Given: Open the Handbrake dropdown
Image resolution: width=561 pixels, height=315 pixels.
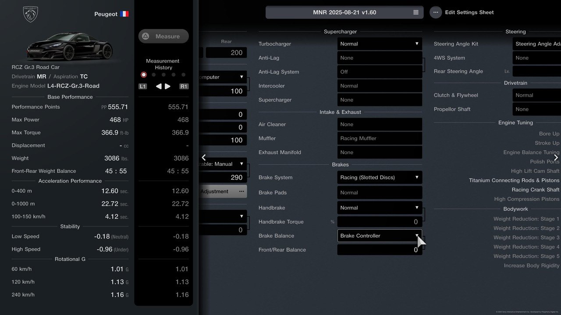Looking at the screenshot, I should pos(380,208).
